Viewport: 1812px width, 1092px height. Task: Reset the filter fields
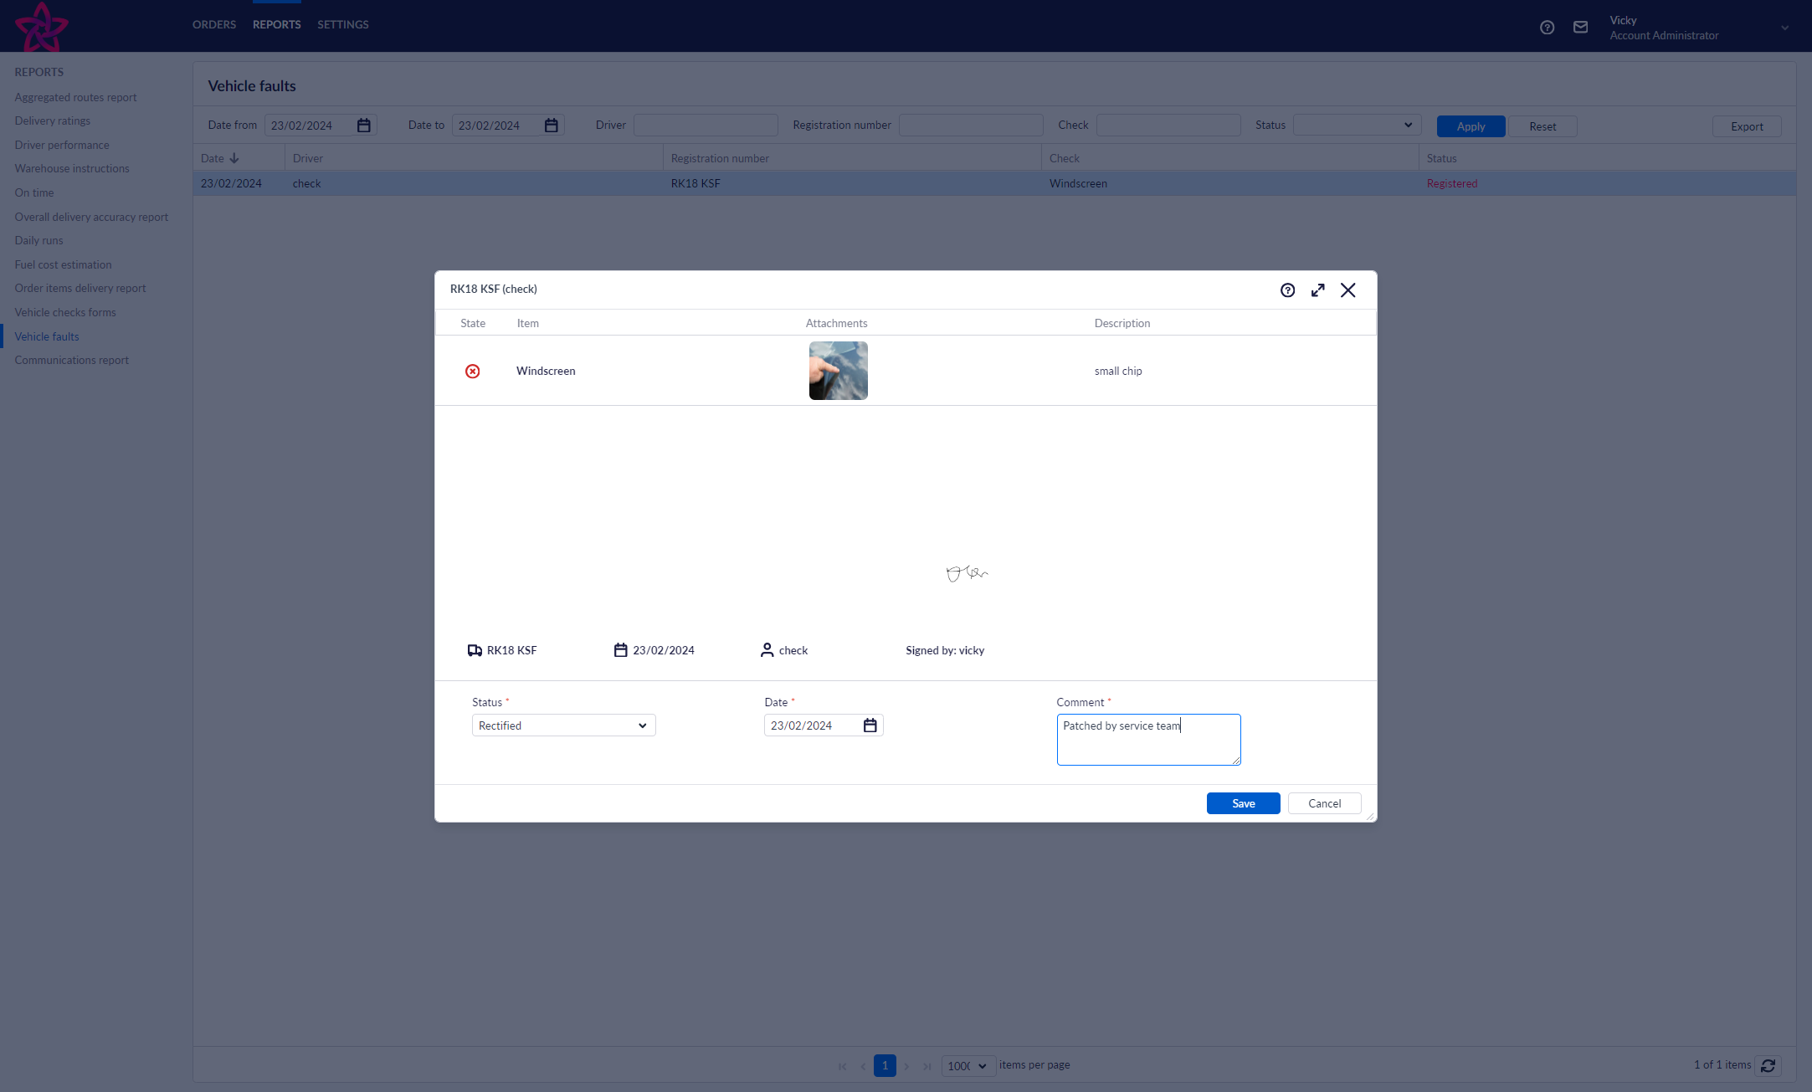click(x=1543, y=126)
